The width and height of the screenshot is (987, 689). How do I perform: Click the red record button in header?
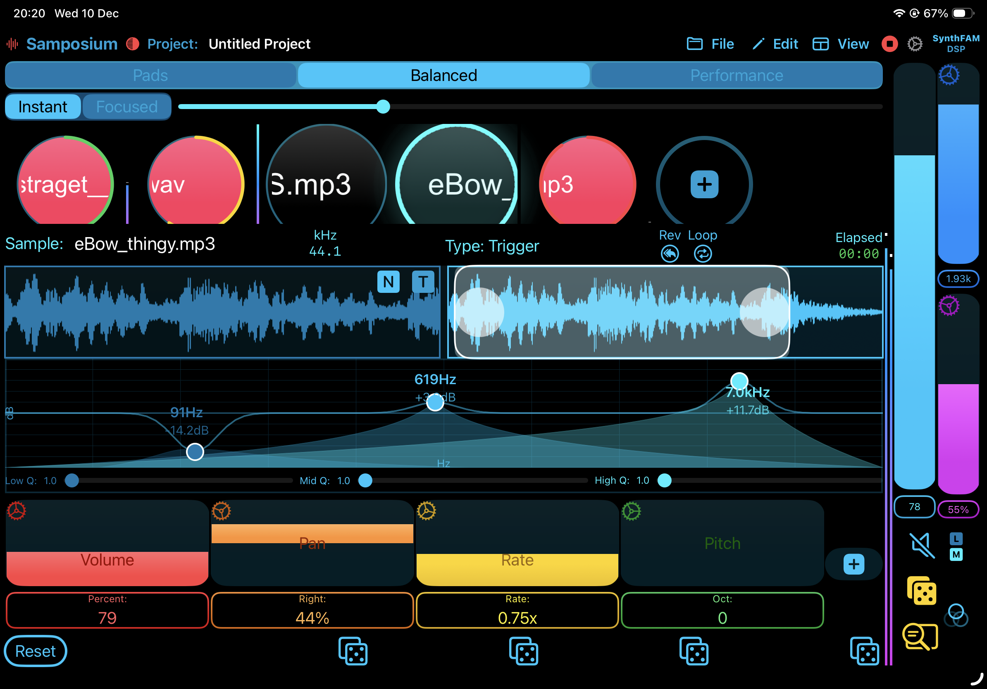889,44
